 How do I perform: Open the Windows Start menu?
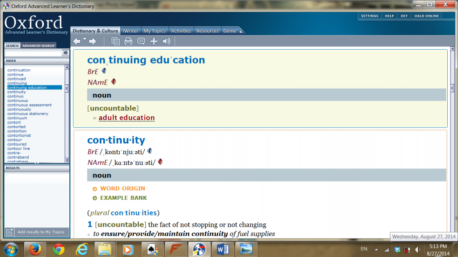click(x=11, y=249)
